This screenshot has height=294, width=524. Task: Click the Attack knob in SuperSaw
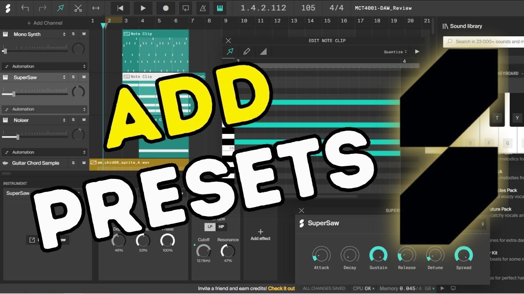click(x=321, y=254)
